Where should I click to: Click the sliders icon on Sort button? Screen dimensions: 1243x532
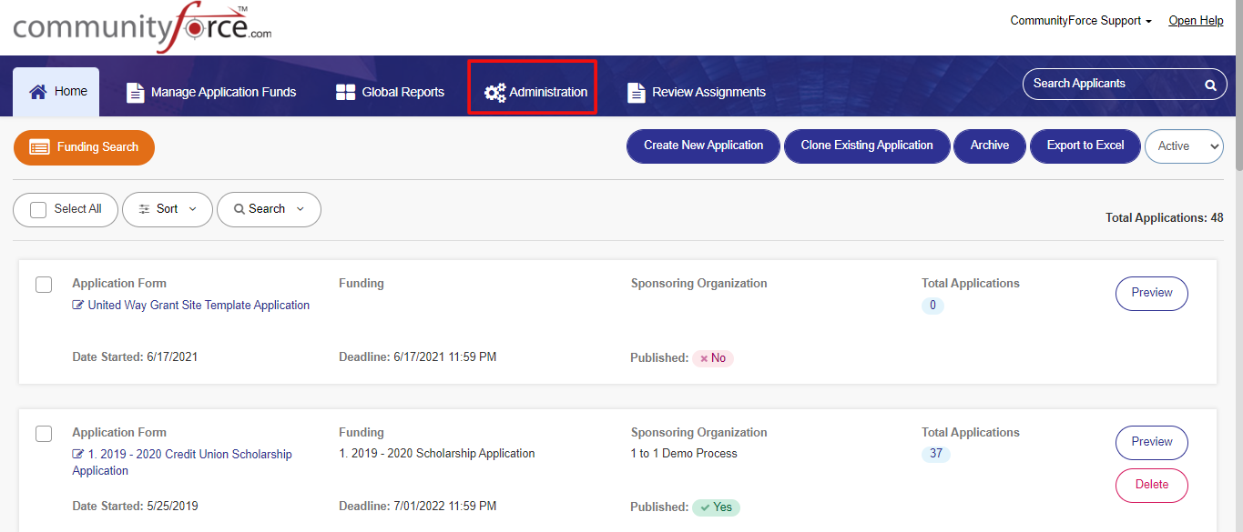(x=144, y=209)
